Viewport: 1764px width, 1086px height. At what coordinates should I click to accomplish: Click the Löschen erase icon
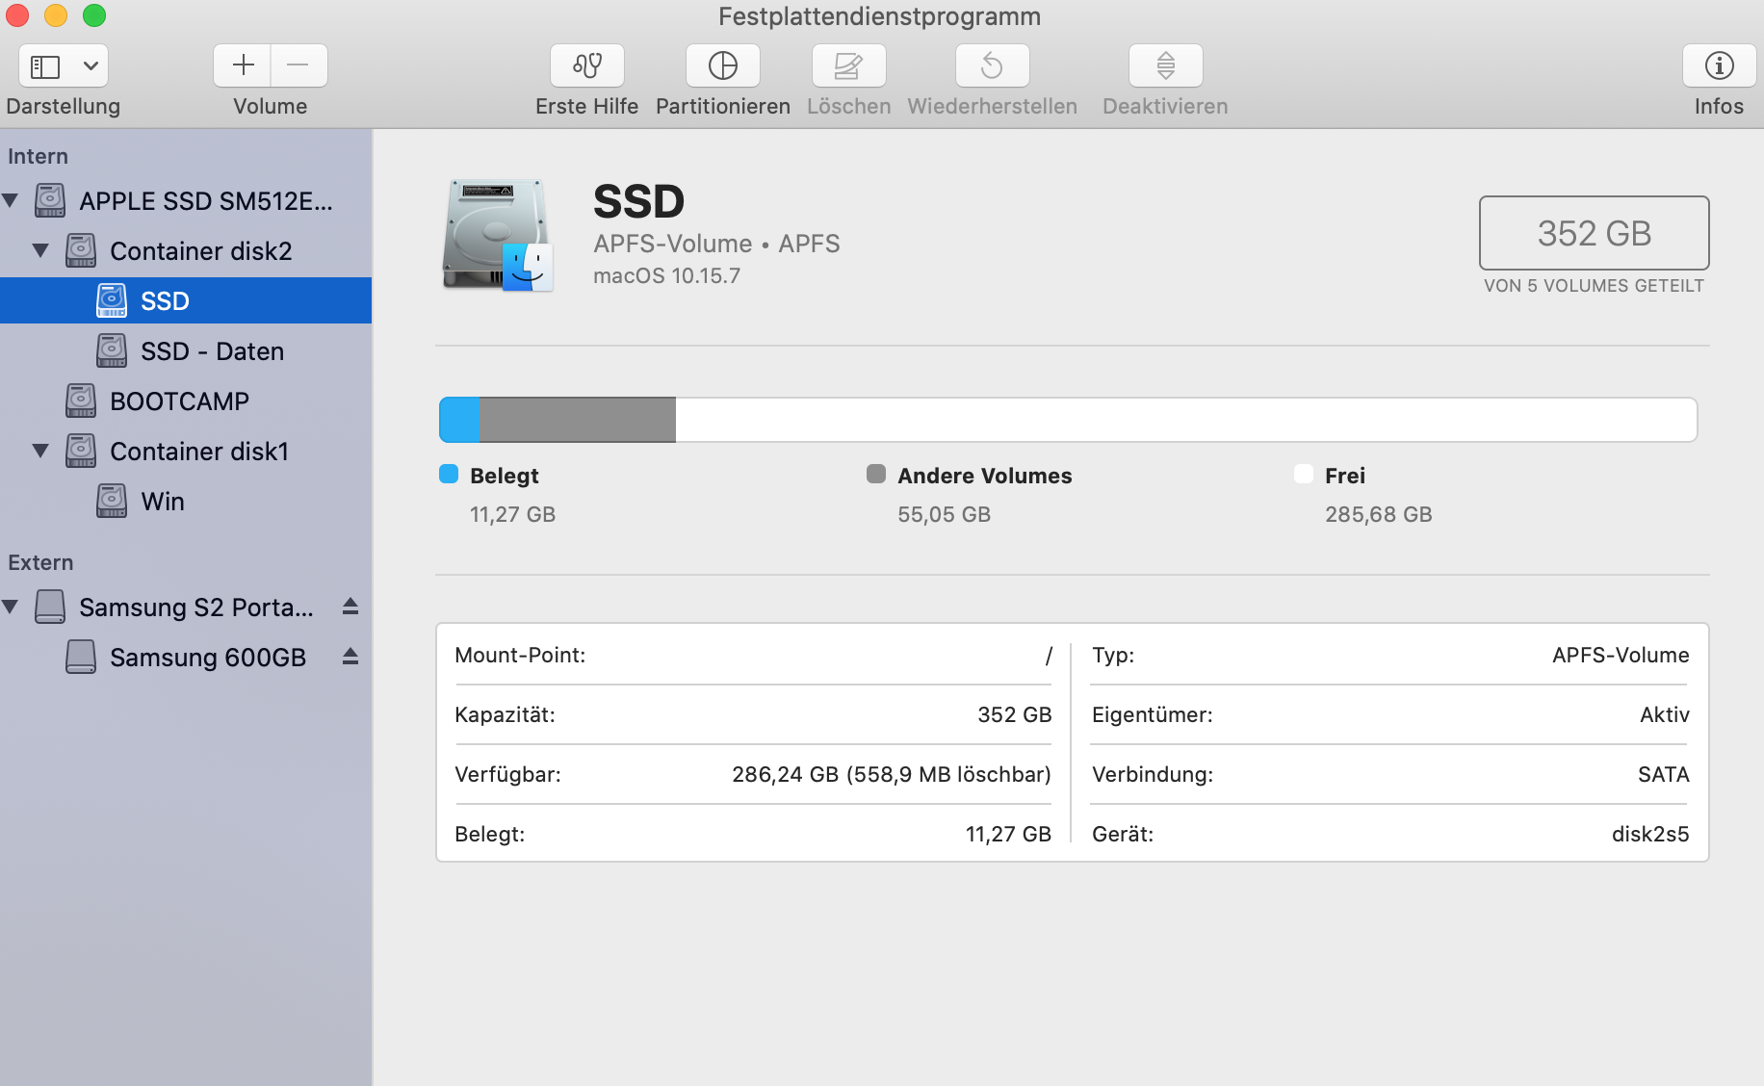[848, 66]
